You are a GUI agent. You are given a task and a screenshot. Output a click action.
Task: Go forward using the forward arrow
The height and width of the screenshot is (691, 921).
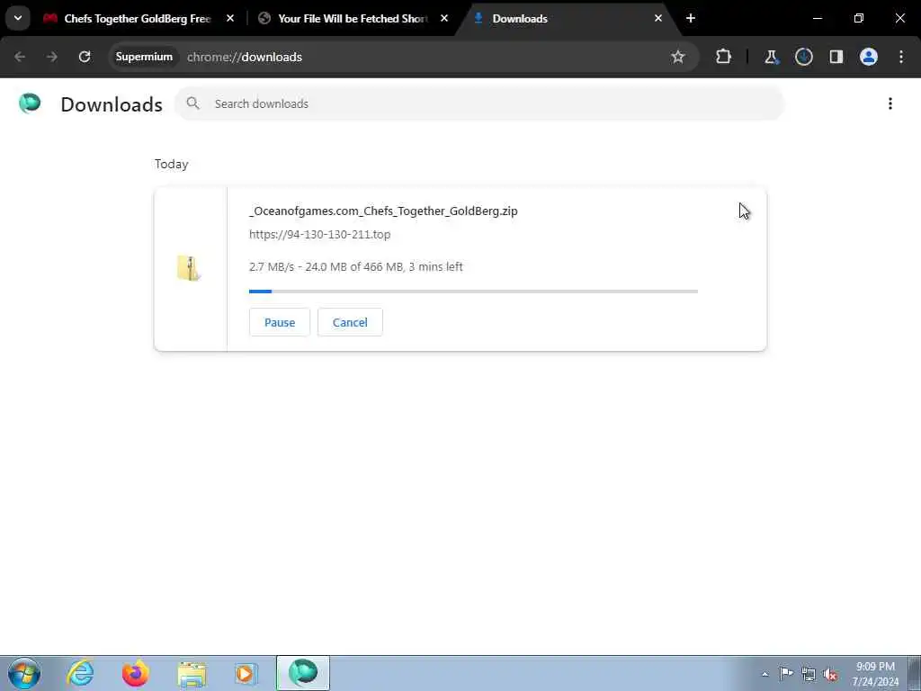coord(51,57)
